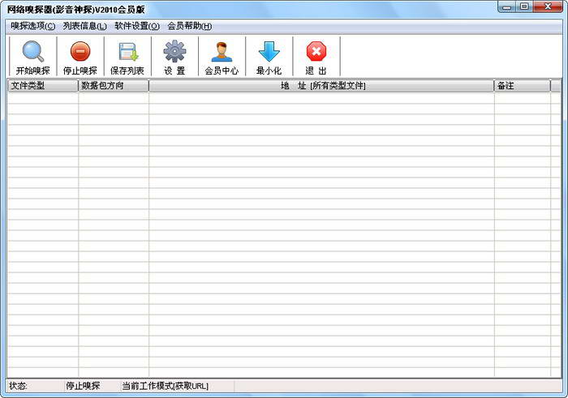Select the first empty list row
This screenshot has width=568, height=398.
[x=284, y=98]
